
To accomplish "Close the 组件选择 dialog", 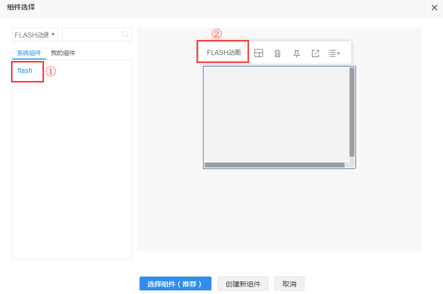I will (x=434, y=7).
